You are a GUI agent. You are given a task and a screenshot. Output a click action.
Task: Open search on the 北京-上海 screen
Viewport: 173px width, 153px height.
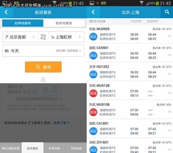167,12
